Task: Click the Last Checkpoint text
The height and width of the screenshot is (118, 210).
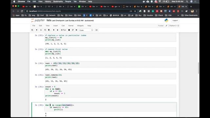Action: 68,20
